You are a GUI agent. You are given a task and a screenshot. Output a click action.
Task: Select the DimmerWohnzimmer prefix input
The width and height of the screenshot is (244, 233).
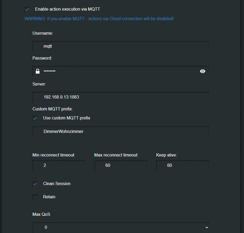(121, 131)
